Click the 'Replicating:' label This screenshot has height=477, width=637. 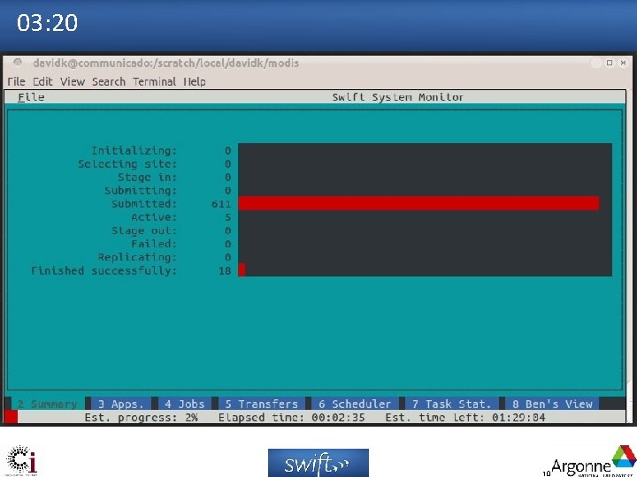point(137,257)
